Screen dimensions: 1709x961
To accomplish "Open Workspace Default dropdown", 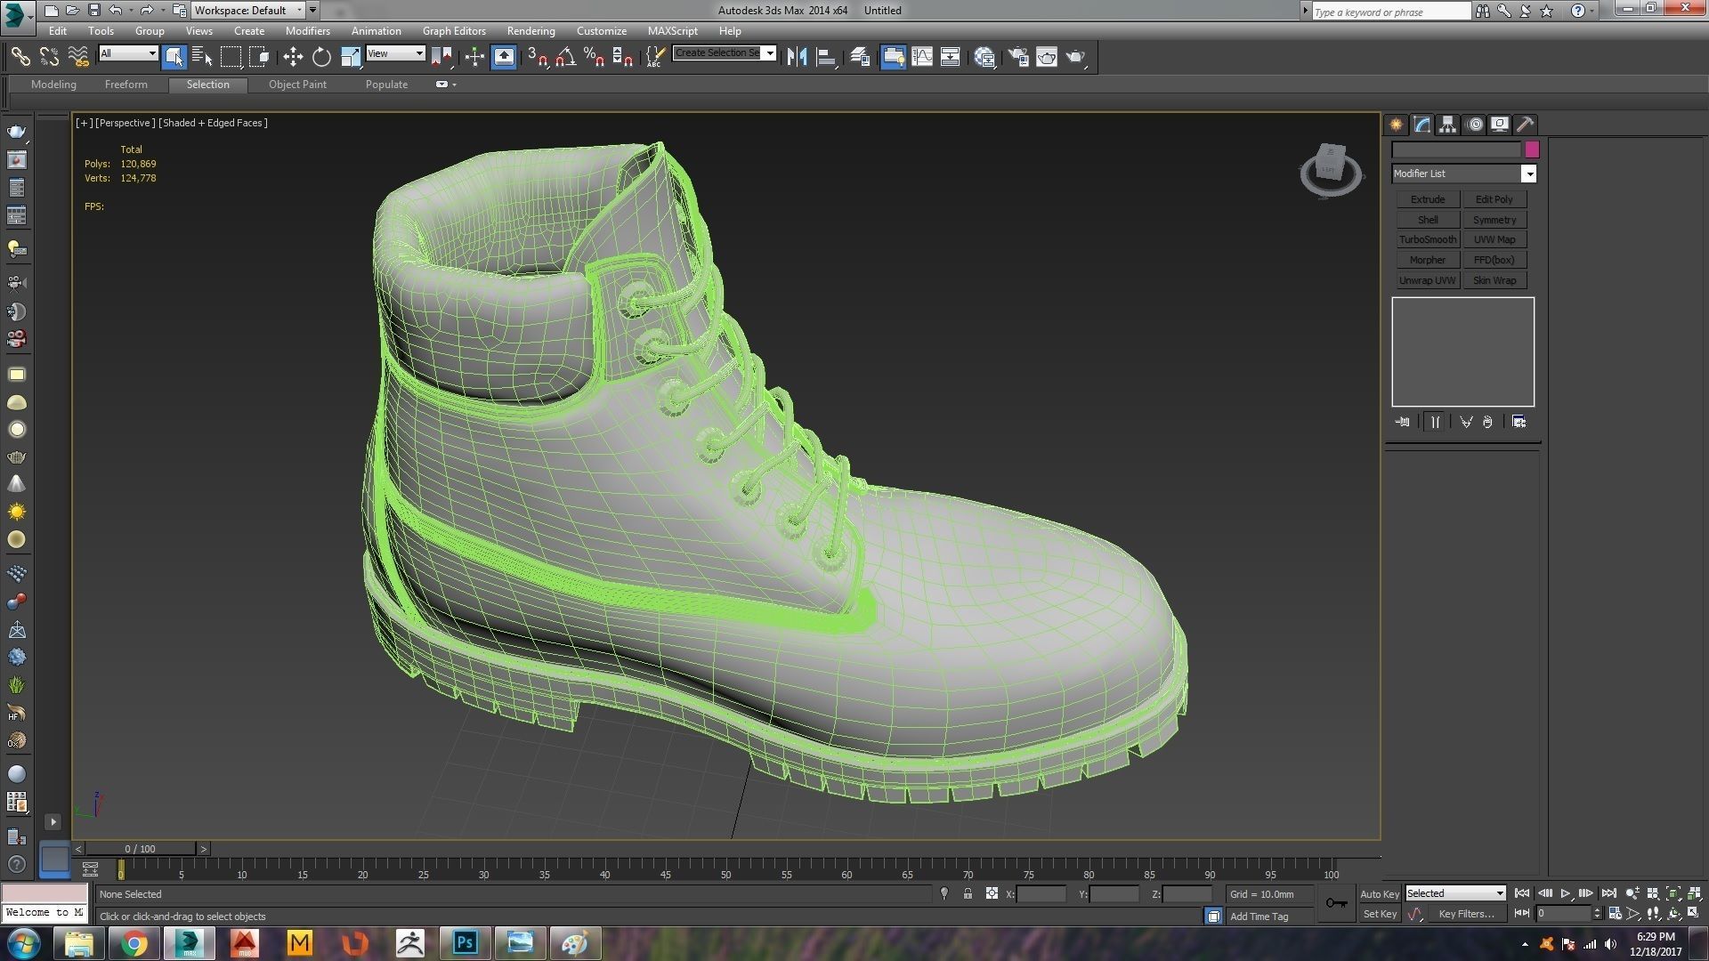I will (x=248, y=11).
